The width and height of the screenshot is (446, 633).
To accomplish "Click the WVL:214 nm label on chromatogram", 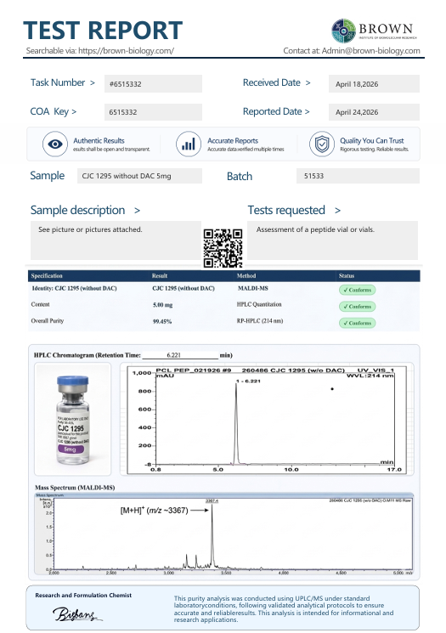I will coord(370,376).
